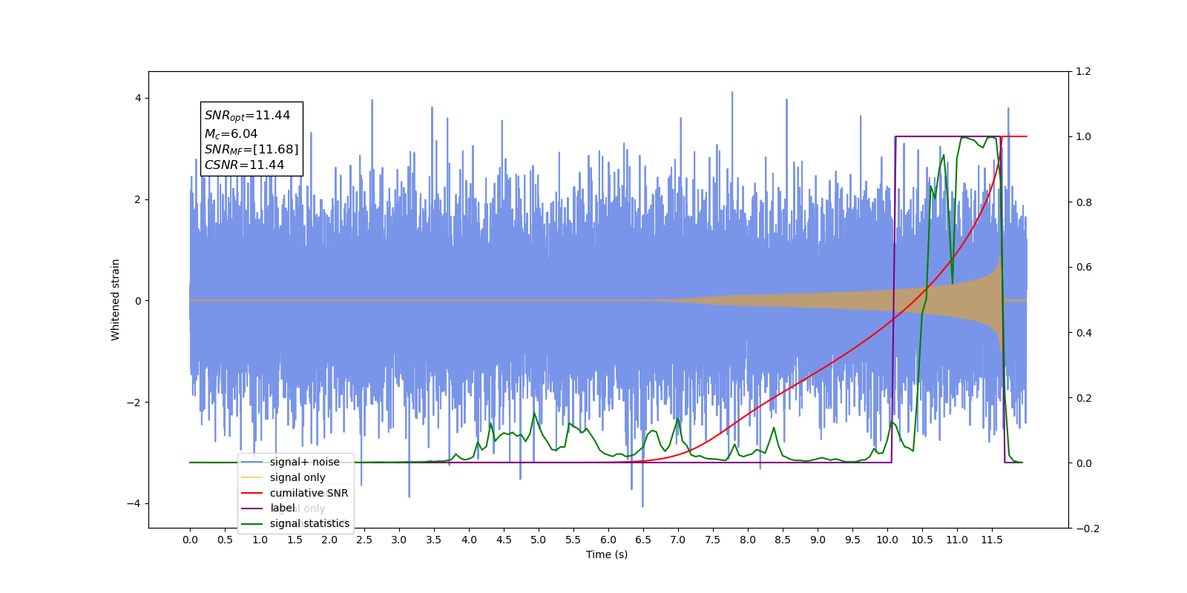Click the SNR_MF=[11.68] annotation text
The height and width of the screenshot is (593, 1187).
[x=251, y=150]
